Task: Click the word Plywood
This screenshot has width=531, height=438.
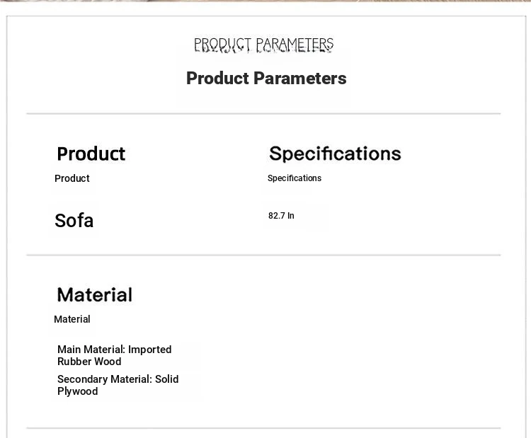Action: (x=78, y=391)
